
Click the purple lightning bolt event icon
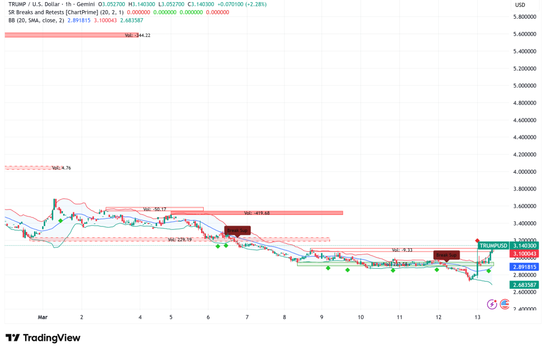[492, 304]
